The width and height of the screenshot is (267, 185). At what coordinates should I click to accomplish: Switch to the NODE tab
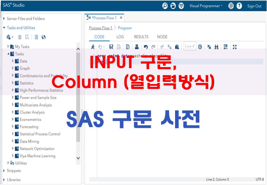pyautogui.click(x=162, y=37)
